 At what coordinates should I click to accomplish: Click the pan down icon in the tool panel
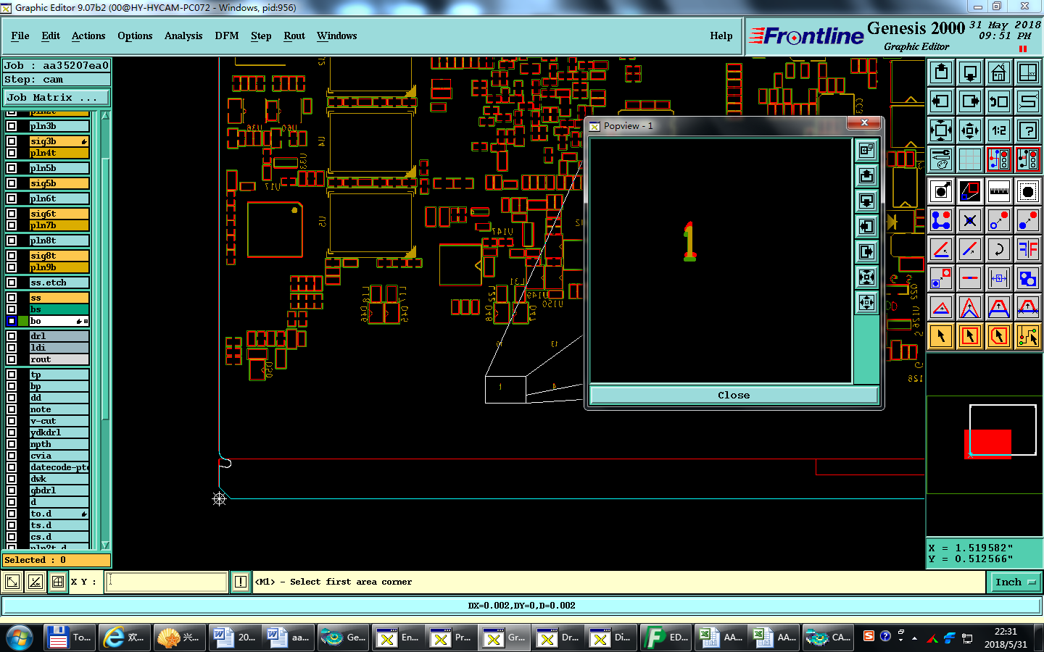(x=970, y=72)
